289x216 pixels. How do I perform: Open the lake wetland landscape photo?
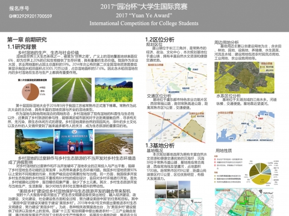[34, 142]
